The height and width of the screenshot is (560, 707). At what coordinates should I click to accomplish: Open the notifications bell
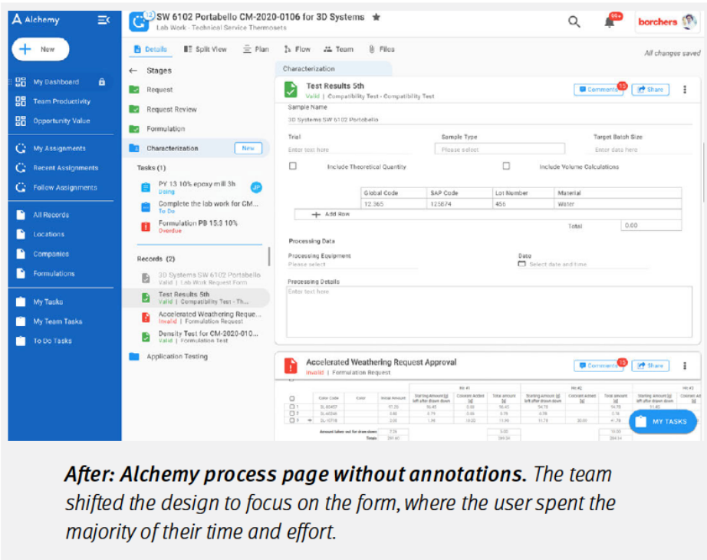click(610, 21)
